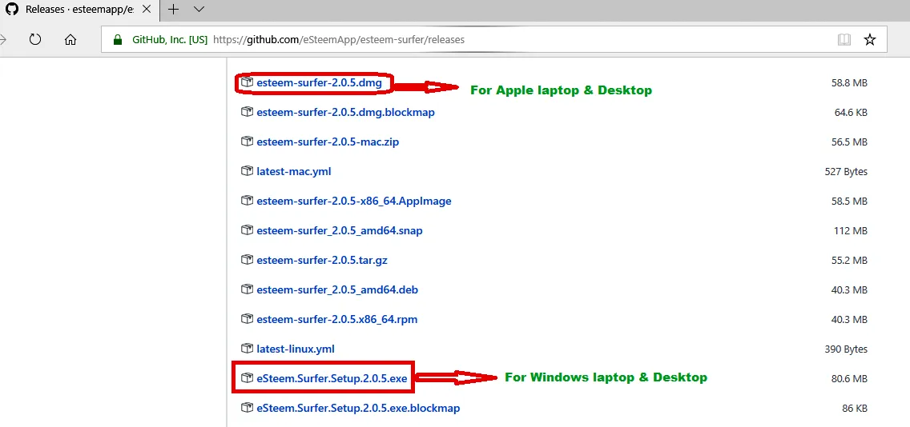Go to the browser home icon
This screenshot has height=427, width=910.
click(70, 39)
